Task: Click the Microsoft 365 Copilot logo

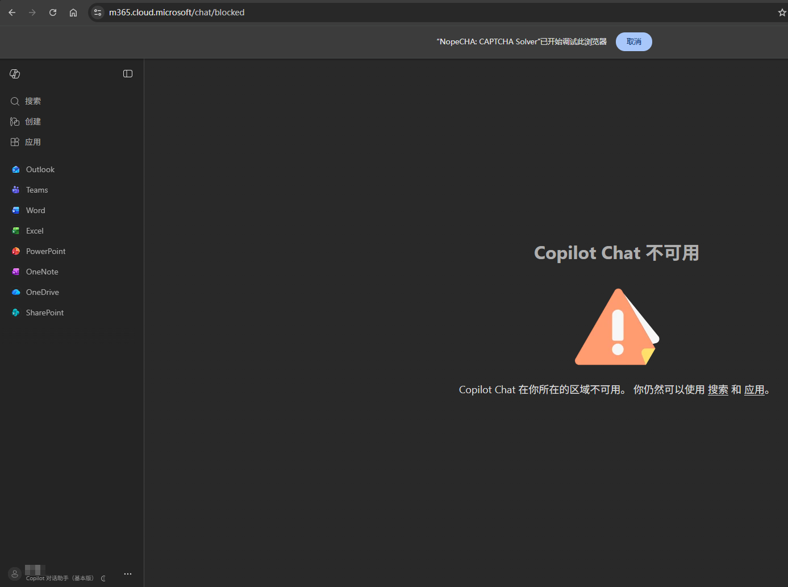Action: click(x=15, y=74)
